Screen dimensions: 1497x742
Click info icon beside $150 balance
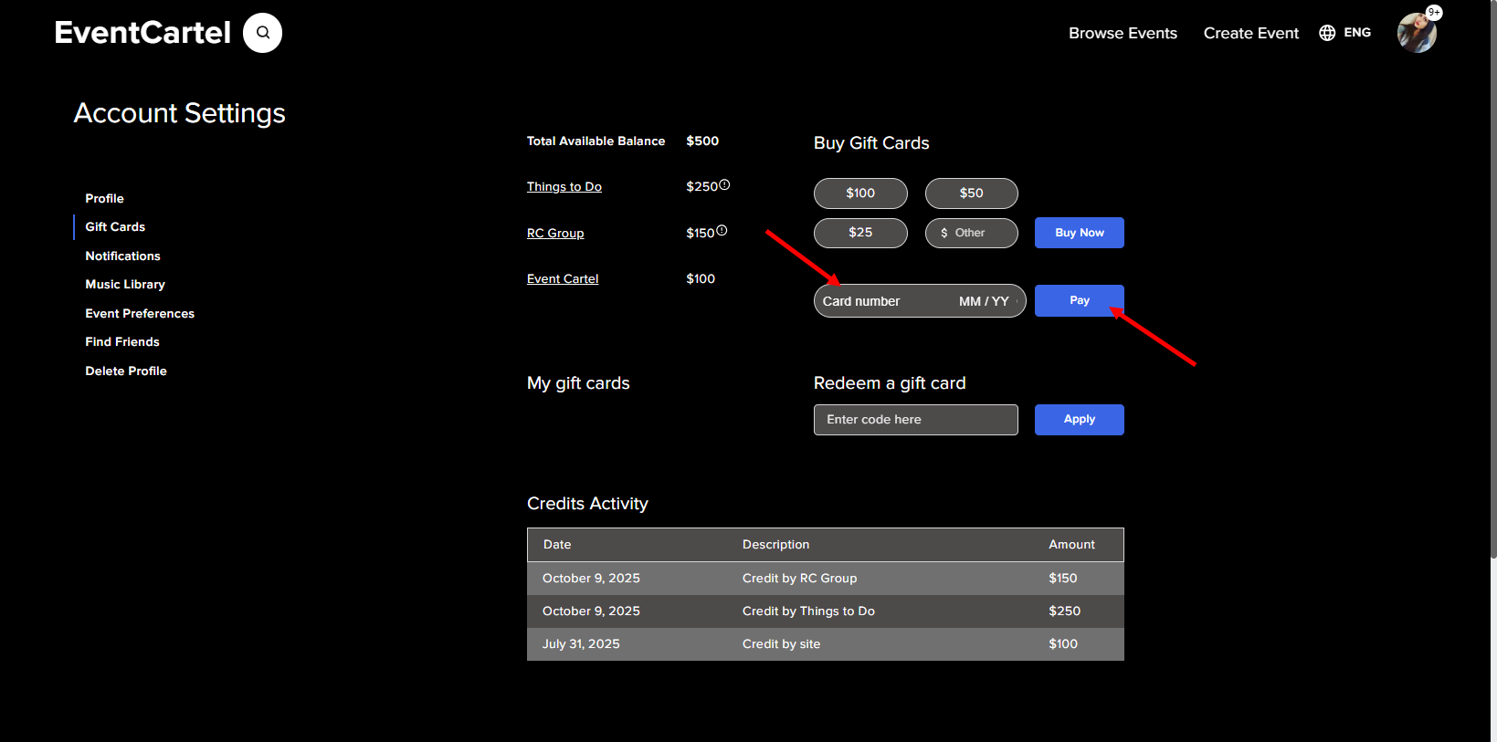pos(722,231)
